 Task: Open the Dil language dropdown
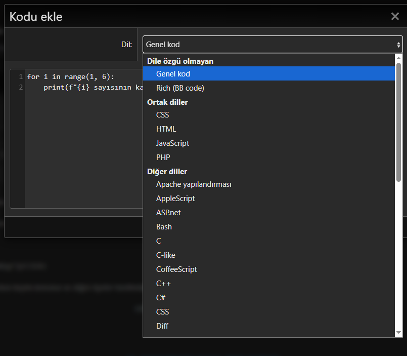click(273, 45)
